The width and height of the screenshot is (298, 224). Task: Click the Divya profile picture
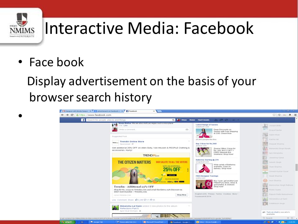179,120
